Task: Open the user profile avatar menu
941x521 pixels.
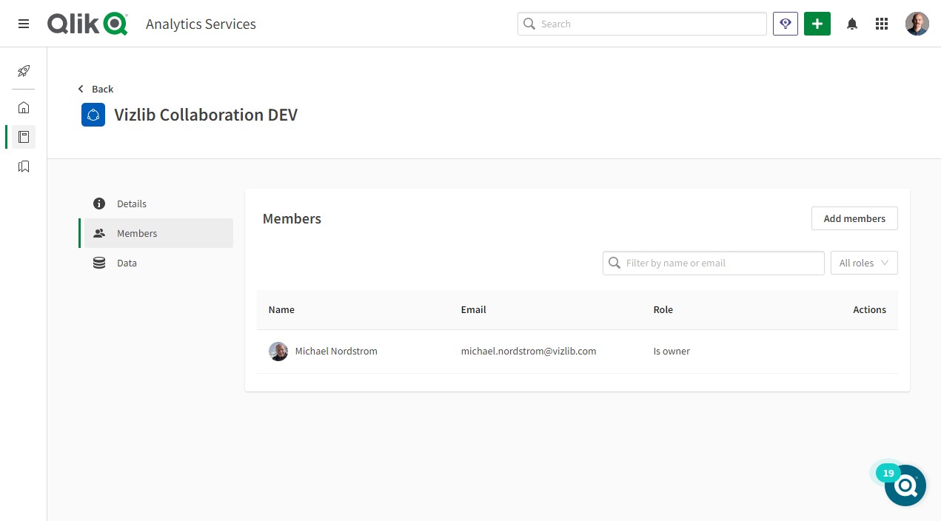Action: (x=917, y=24)
